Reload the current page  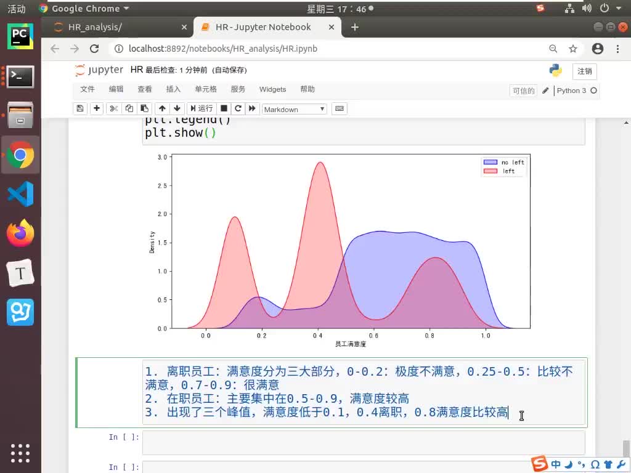[x=94, y=49]
